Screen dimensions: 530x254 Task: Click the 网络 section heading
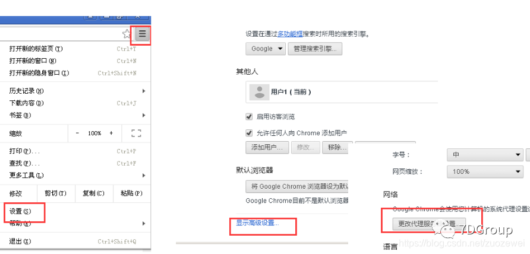point(390,194)
